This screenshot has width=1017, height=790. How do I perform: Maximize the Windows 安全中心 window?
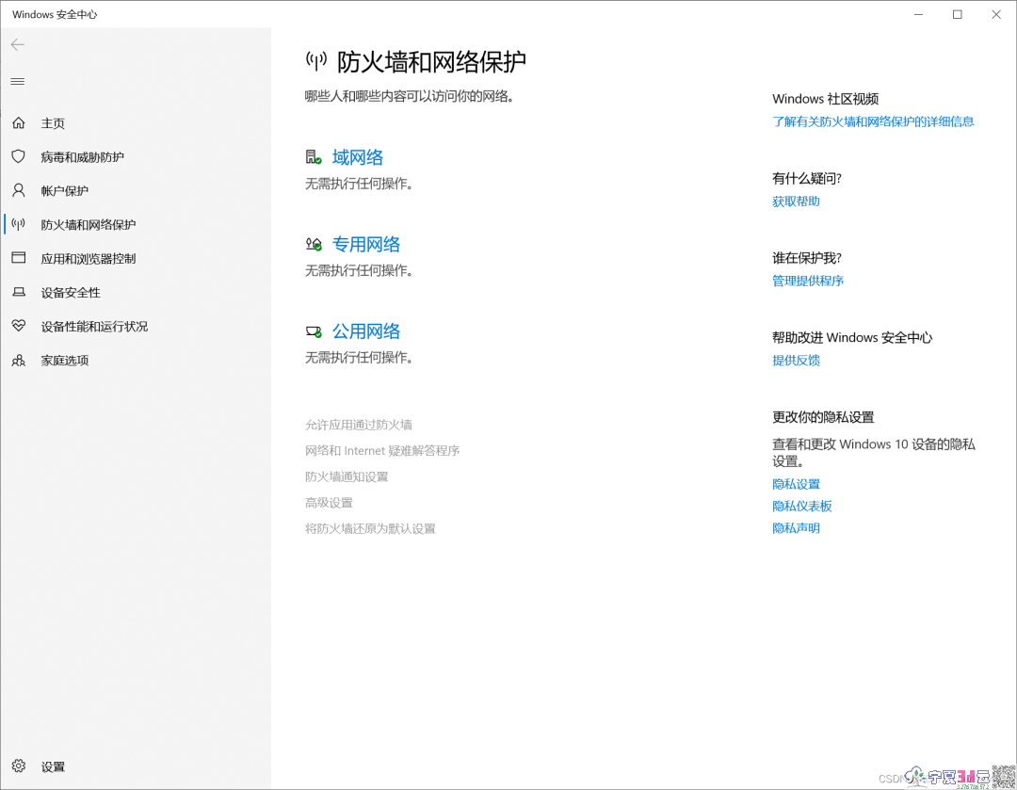(958, 14)
